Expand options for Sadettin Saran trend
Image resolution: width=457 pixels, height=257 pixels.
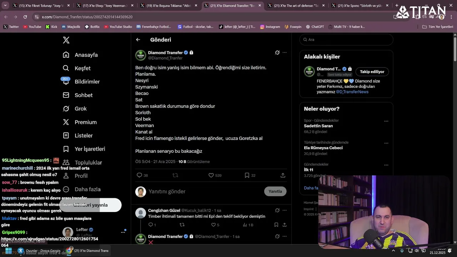coord(386,121)
